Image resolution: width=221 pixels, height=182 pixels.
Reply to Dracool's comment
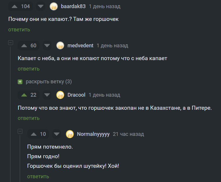[28, 118]
